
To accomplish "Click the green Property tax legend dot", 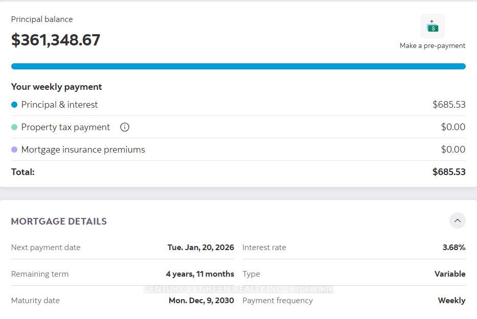I will tap(14, 127).
